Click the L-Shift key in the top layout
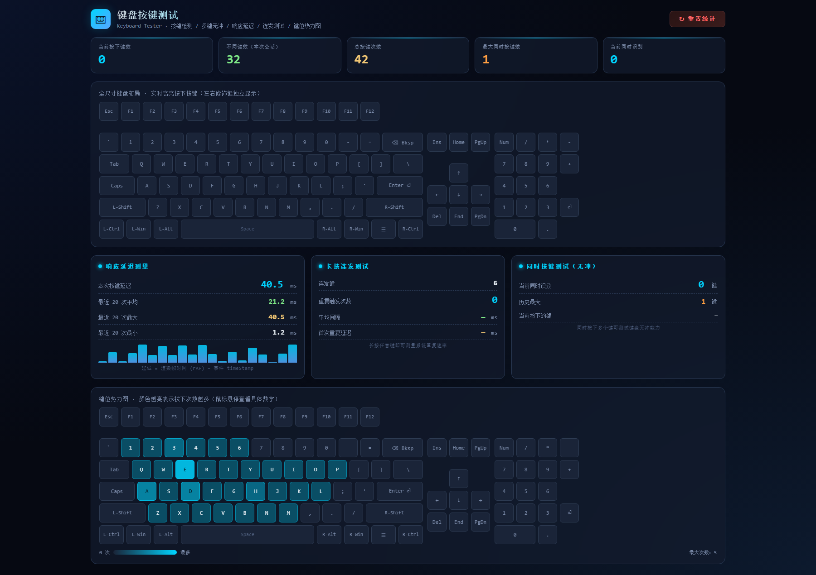The width and height of the screenshot is (816, 575). coord(122,207)
